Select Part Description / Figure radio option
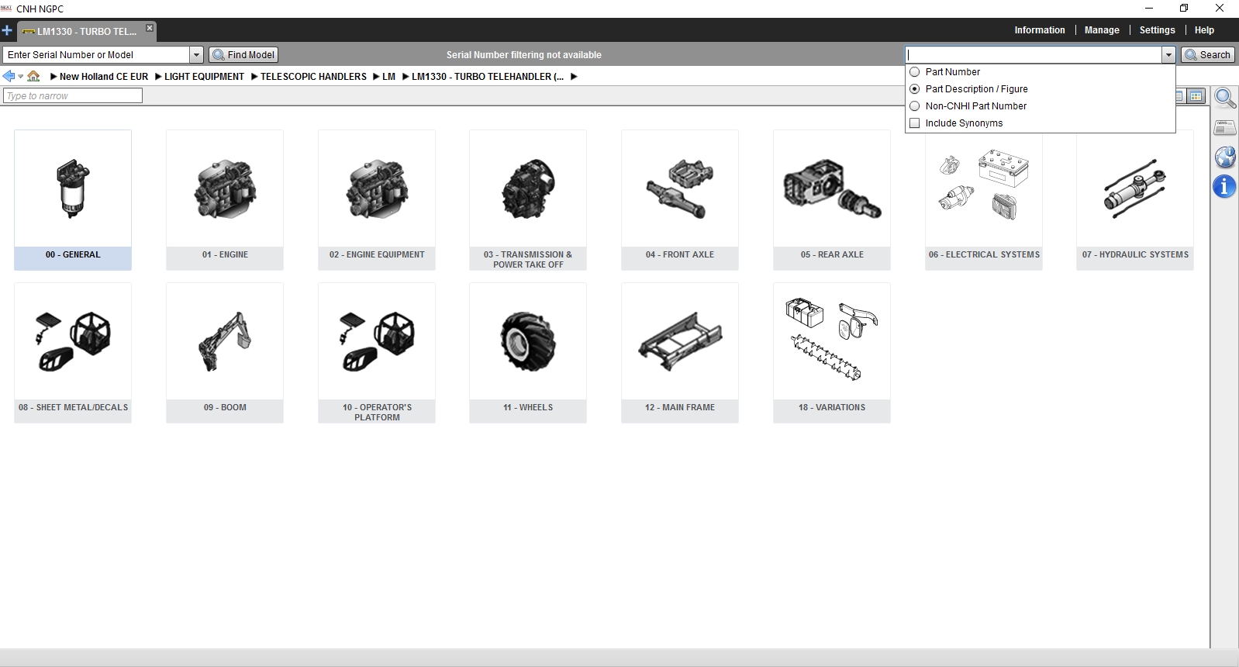1239x667 pixels. click(x=915, y=89)
